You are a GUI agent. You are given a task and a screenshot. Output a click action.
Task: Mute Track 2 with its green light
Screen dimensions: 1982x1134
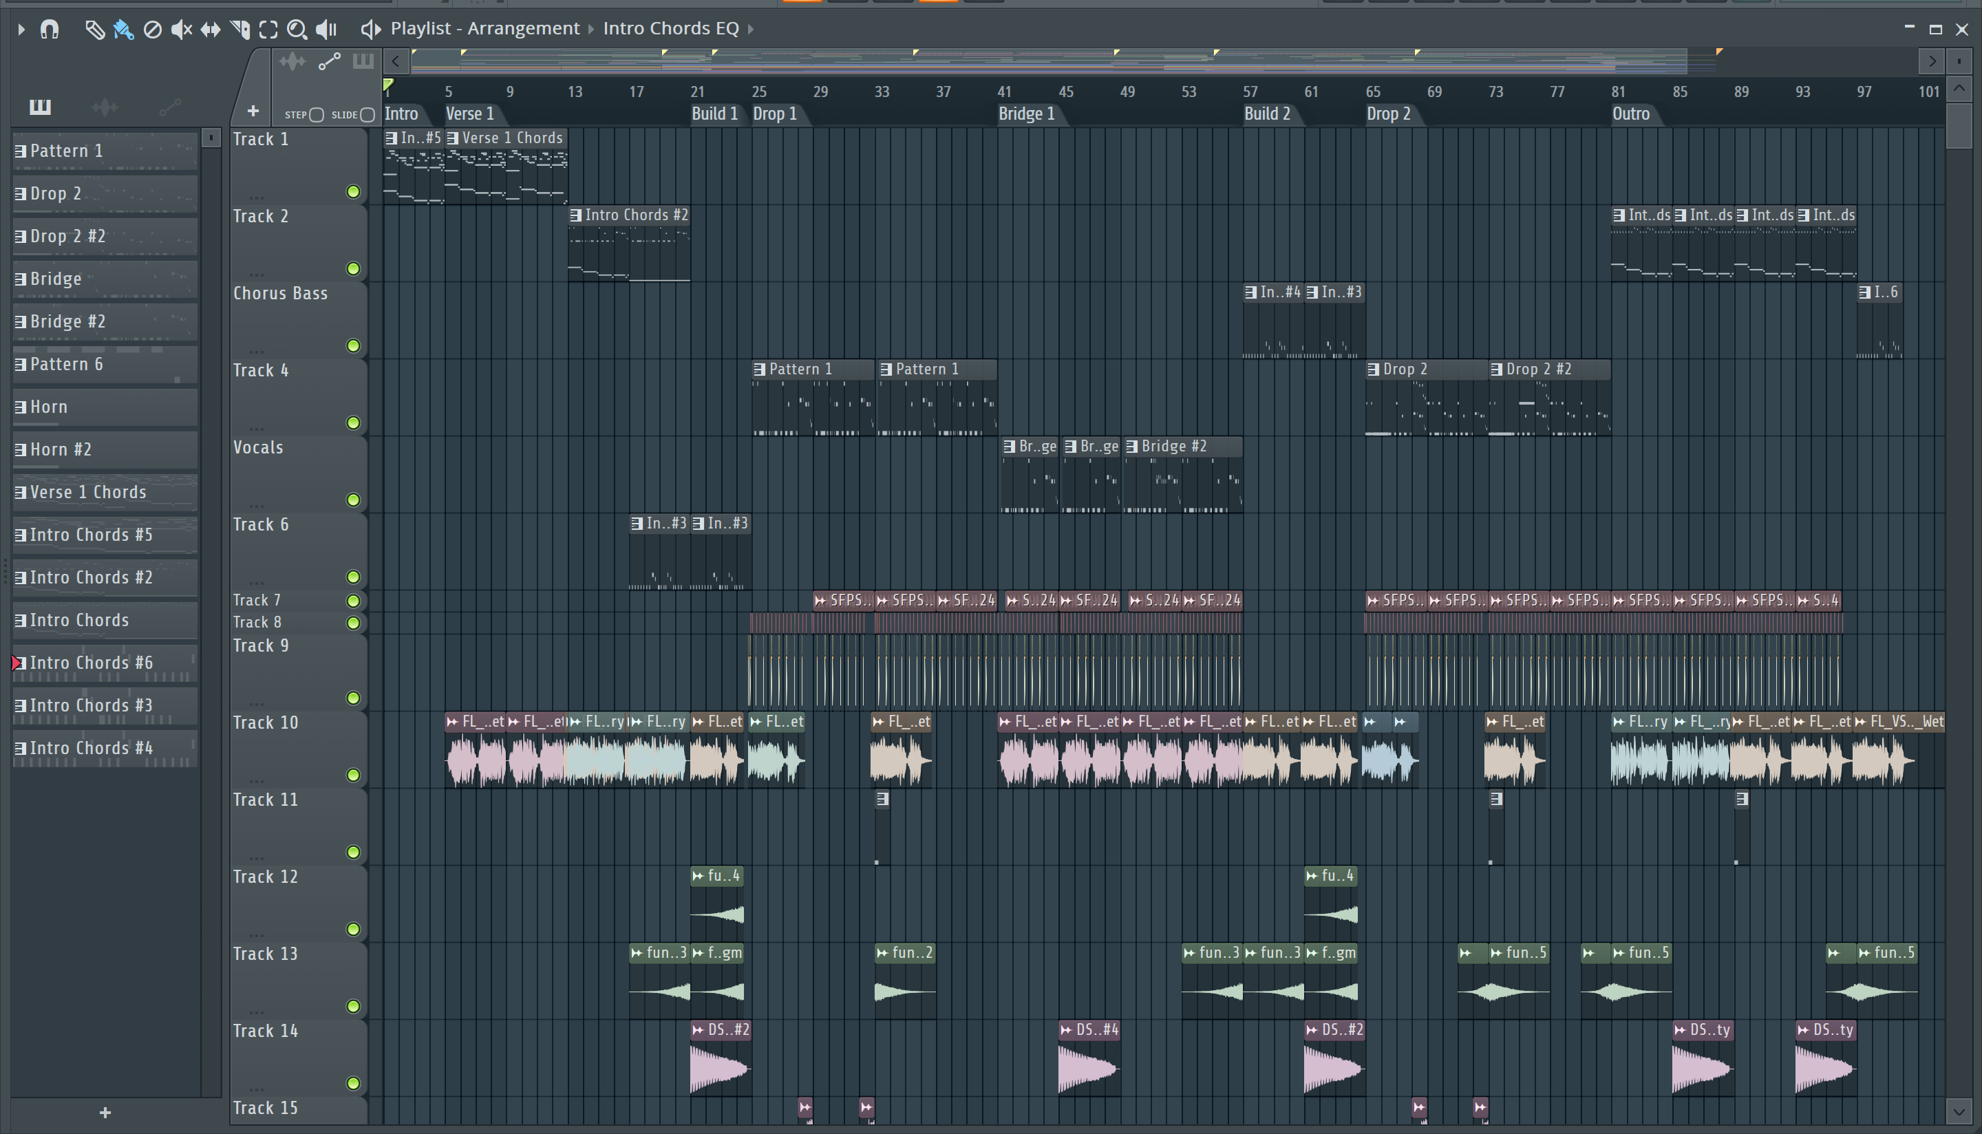[353, 268]
